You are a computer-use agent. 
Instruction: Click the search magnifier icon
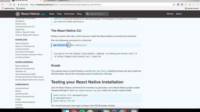87,14
